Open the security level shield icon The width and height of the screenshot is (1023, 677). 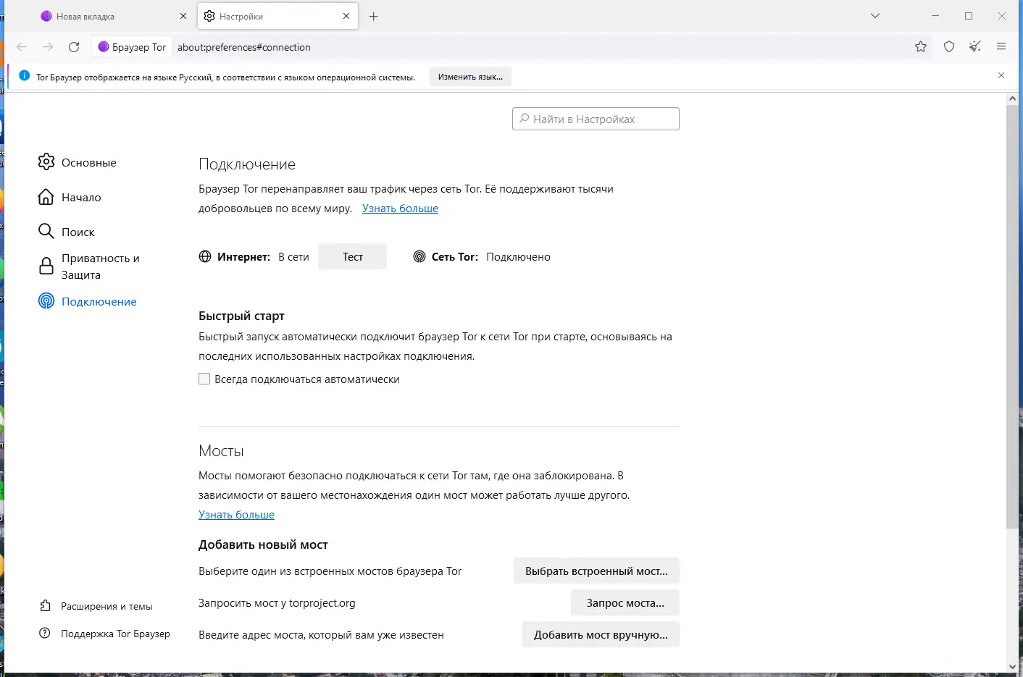[949, 47]
